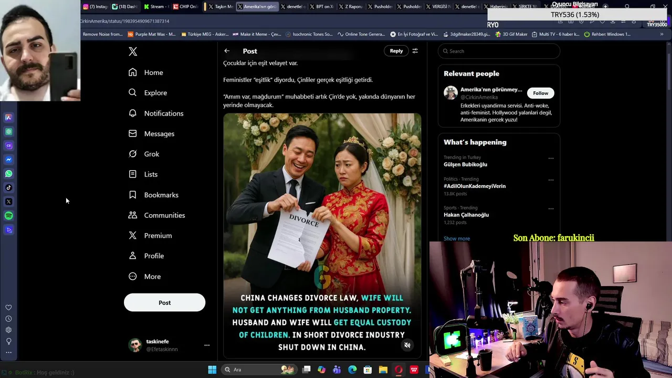The image size is (672, 378).
Task: Open Opera sidebar settings gear
Action: coord(8,330)
